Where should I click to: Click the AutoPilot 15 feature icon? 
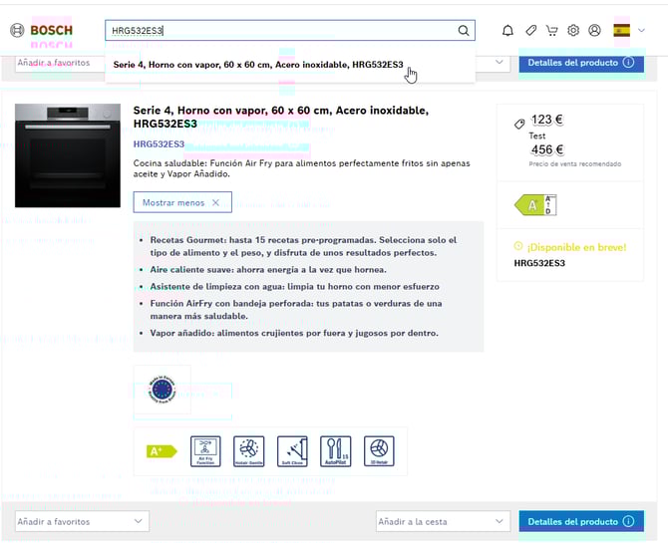tap(336, 450)
